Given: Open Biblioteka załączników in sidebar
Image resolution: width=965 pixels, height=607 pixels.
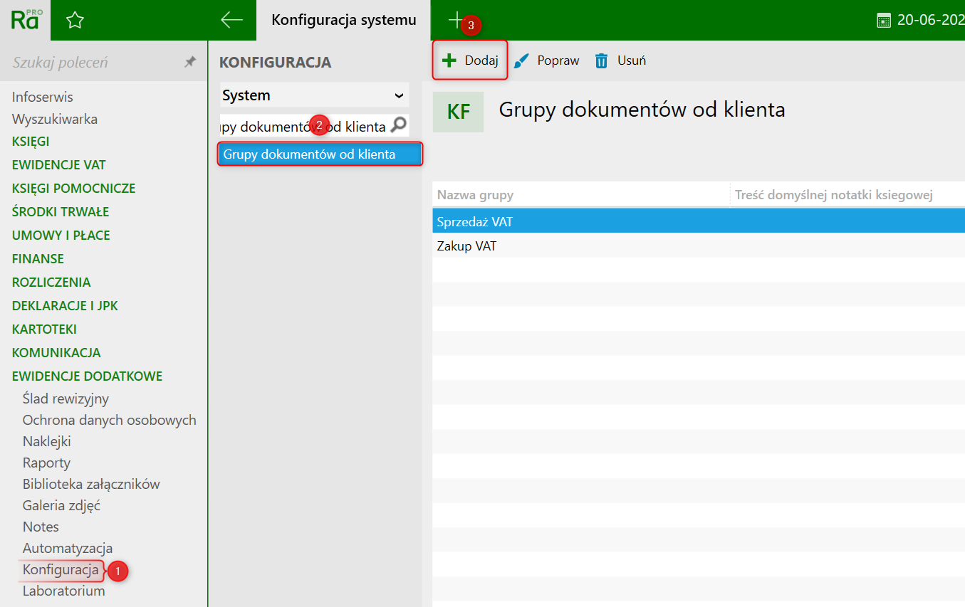Looking at the screenshot, I should pos(91,484).
